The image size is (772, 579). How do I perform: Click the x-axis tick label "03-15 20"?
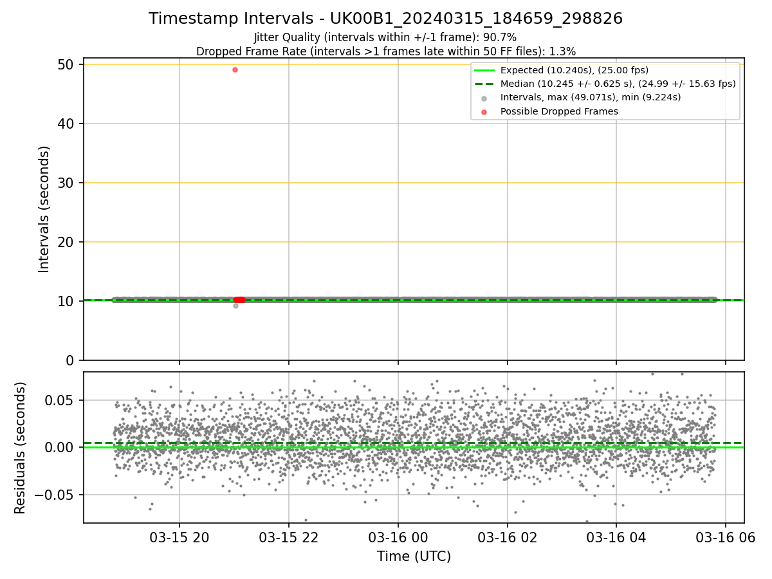point(179,537)
